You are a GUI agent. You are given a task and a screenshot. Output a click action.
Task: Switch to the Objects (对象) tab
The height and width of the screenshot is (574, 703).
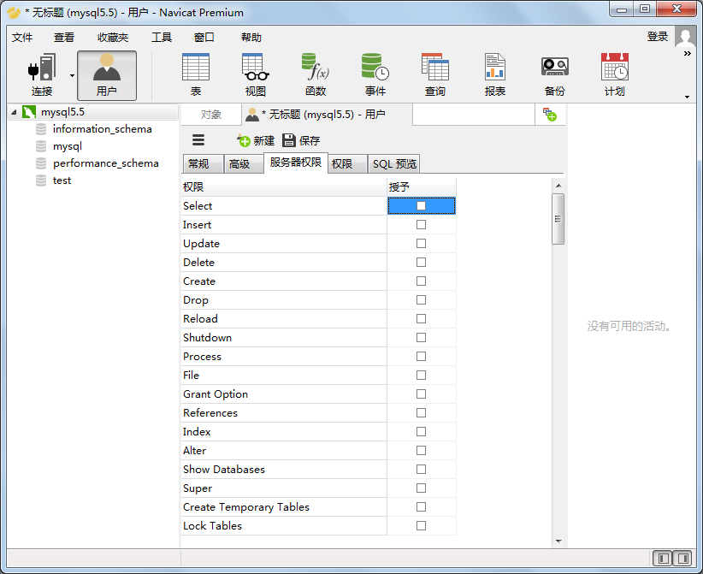pyautogui.click(x=211, y=115)
